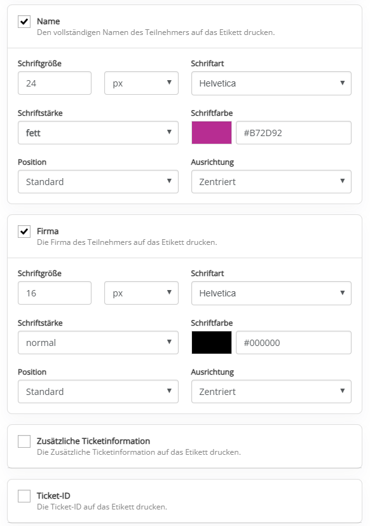Viewport: 370px width, 526px height.
Task: Open Firma font size unit px dropdown
Action: click(141, 293)
